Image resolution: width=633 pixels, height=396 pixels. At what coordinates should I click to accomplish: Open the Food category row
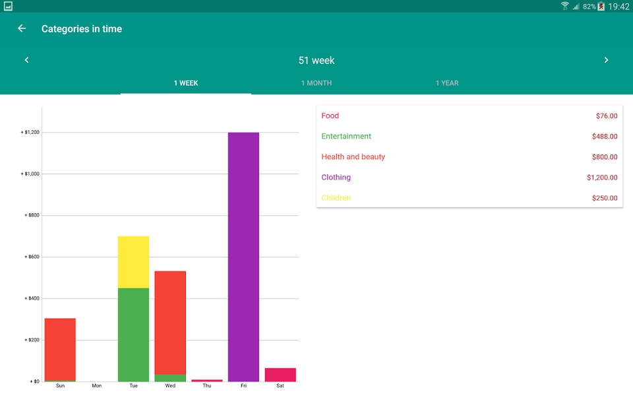(469, 116)
